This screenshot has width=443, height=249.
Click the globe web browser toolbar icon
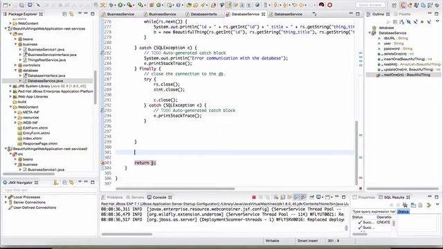(257, 5)
